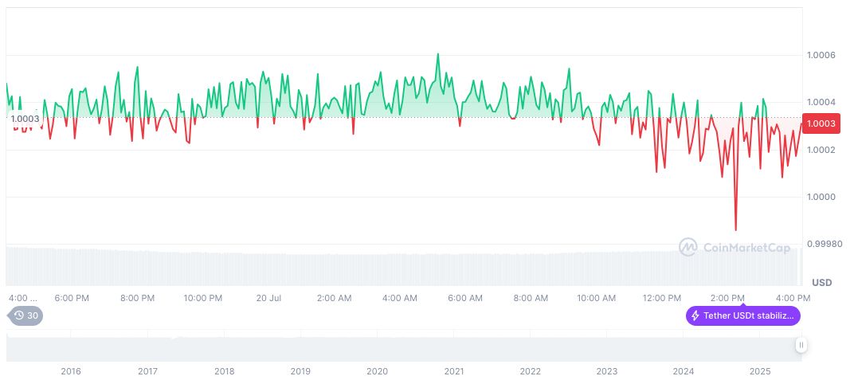Click the CoinMarketCap watermark logo
Image resolution: width=854 pixels, height=380 pixels.
click(735, 248)
